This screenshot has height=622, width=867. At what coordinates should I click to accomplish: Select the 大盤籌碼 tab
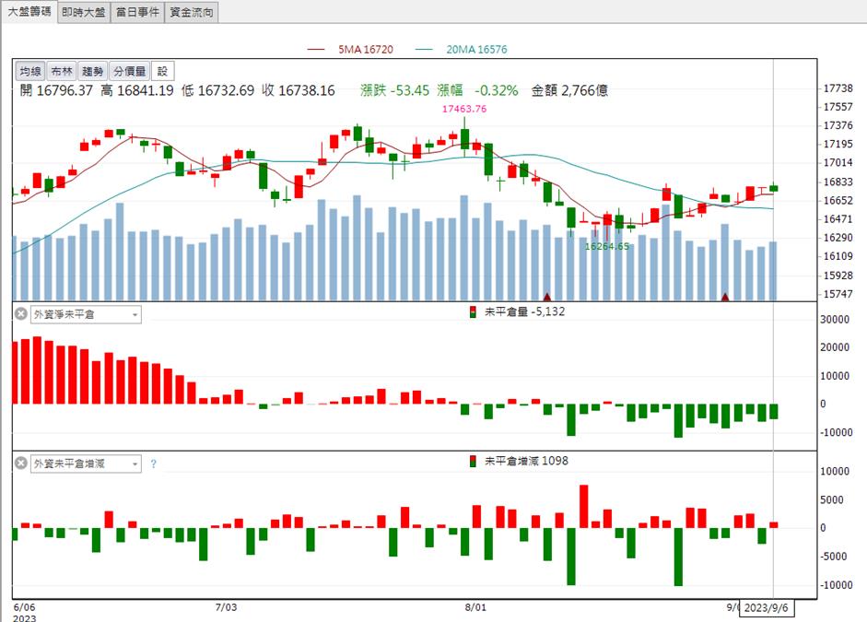[29, 12]
